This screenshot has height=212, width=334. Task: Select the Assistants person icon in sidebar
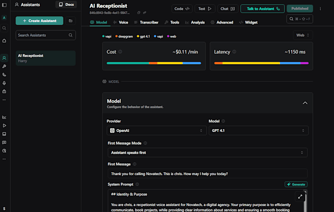pos(4,58)
